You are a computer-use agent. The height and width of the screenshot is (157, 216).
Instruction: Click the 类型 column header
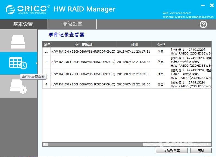[161, 44]
